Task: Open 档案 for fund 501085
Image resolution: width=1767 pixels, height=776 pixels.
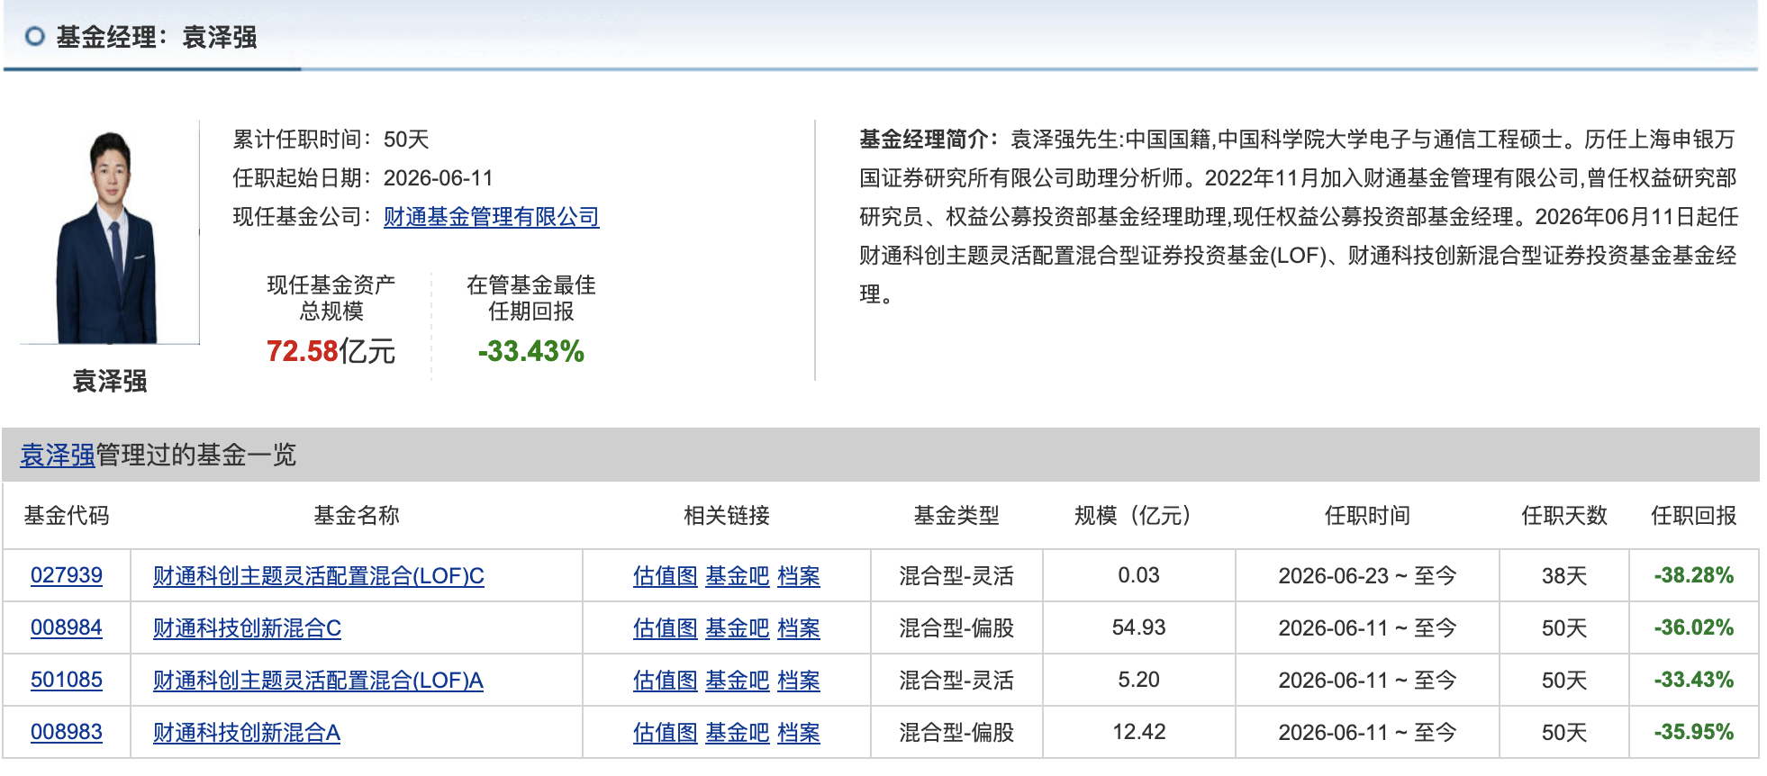Action: tap(799, 681)
